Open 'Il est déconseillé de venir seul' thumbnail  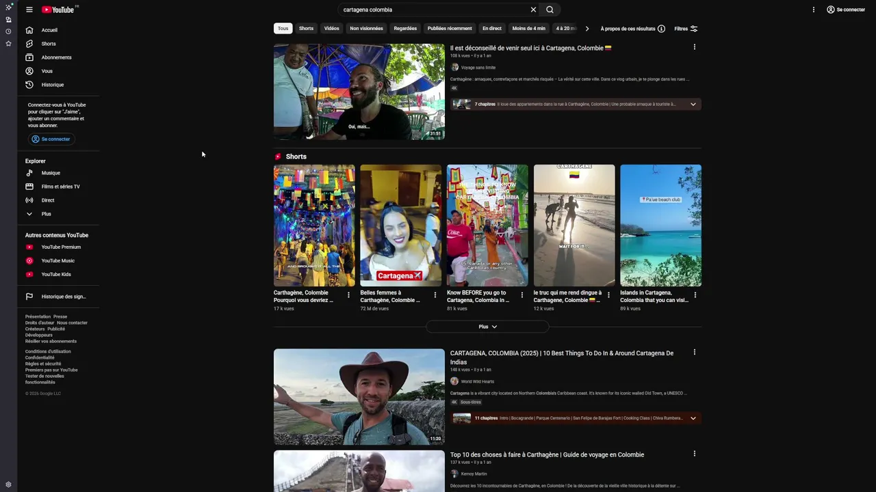pos(359,92)
